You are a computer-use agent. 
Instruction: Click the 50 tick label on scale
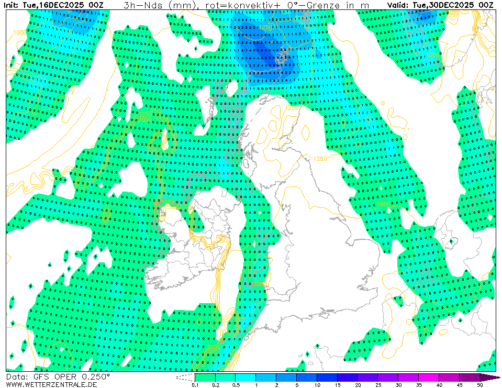coord(479,385)
